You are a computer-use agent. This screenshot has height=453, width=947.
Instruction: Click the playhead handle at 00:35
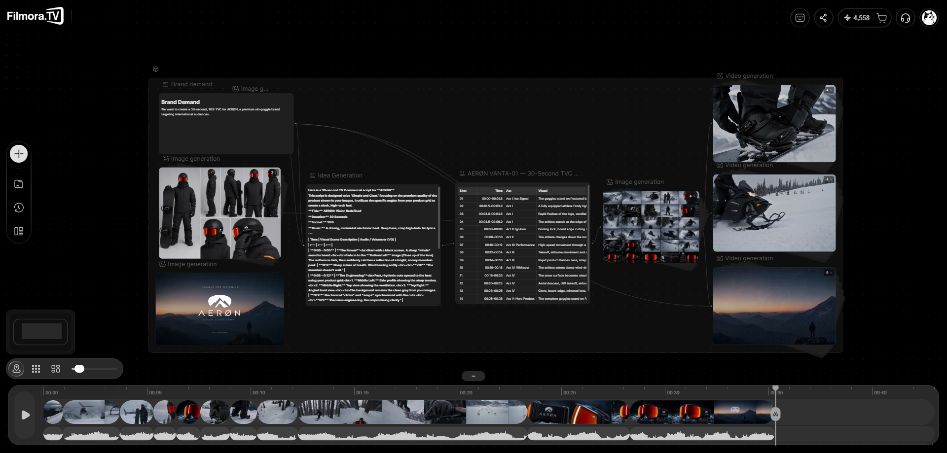click(775, 388)
